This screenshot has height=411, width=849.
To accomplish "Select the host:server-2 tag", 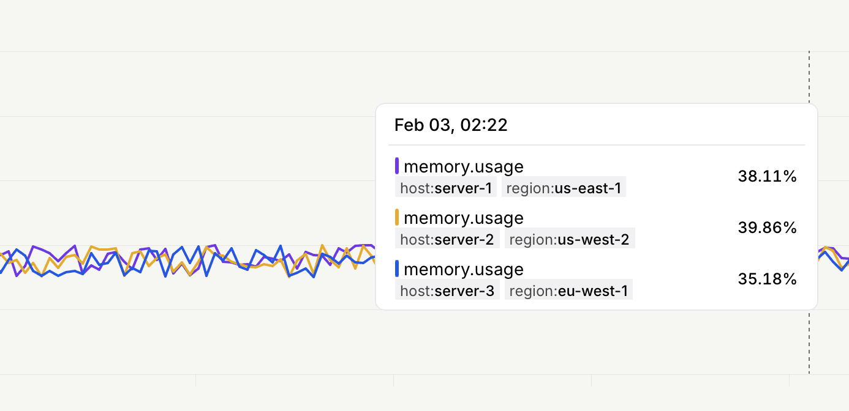I will pos(447,239).
